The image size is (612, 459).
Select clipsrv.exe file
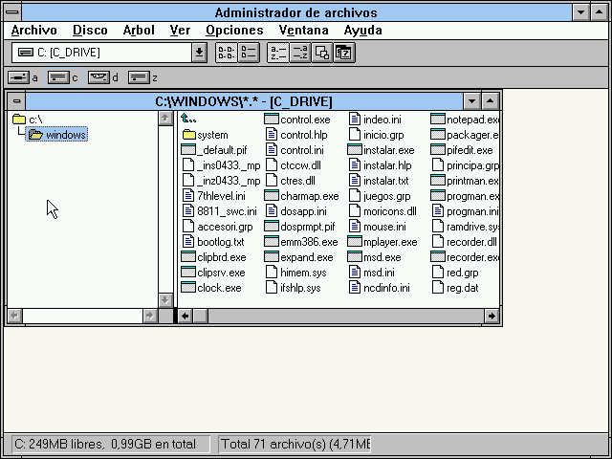point(213,273)
